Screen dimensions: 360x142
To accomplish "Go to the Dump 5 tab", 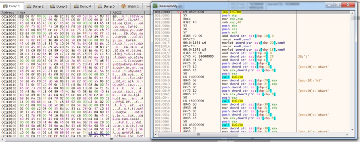I will [x=106, y=7].
